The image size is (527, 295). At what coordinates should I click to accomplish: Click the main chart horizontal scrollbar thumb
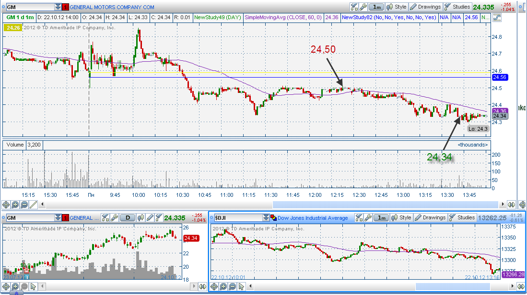pyautogui.click(x=386, y=204)
